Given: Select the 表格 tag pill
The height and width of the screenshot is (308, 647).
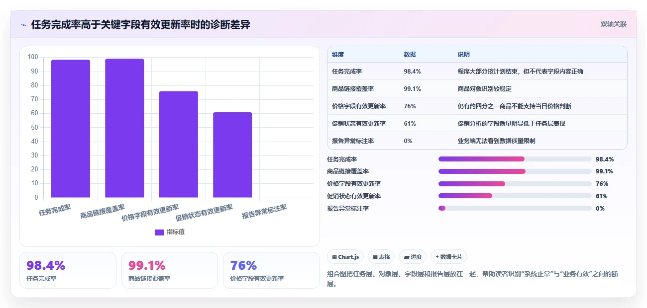Looking at the screenshot, I should coord(381,257).
